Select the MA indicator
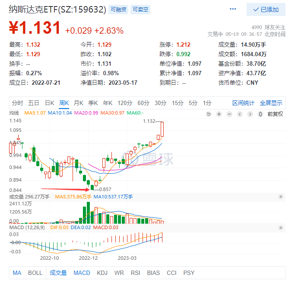The height and width of the screenshot is (284, 292). (17, 273)
